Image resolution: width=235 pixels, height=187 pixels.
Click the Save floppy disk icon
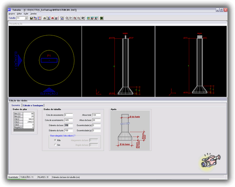[x=31, y=18]
